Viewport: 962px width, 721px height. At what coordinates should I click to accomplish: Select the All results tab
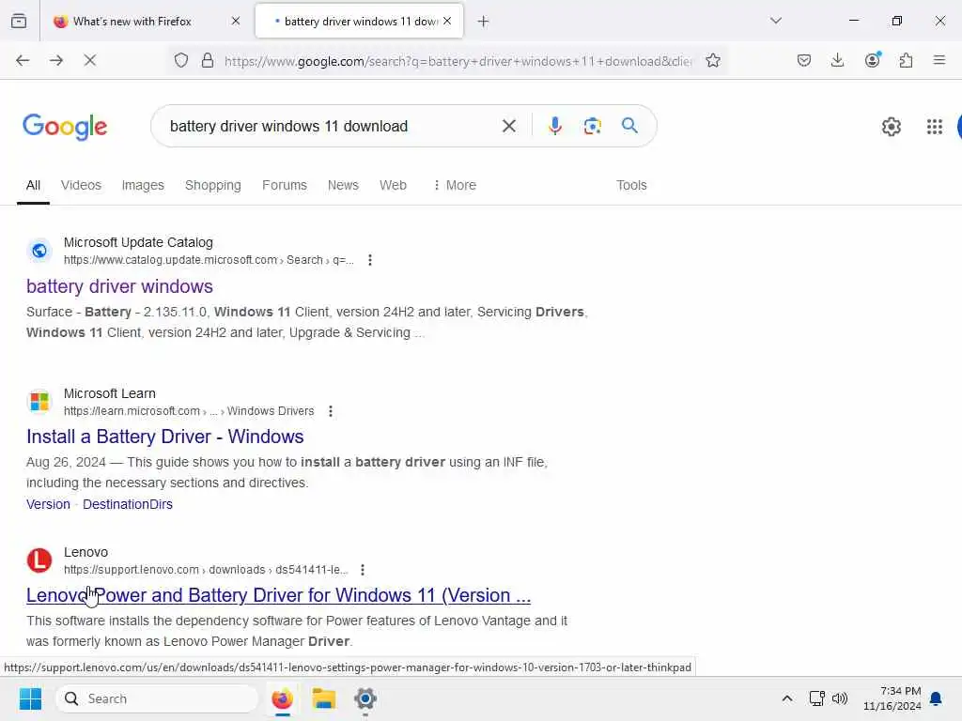pos(33,185)
